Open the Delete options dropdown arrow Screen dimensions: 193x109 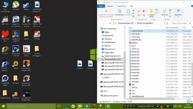146,11
